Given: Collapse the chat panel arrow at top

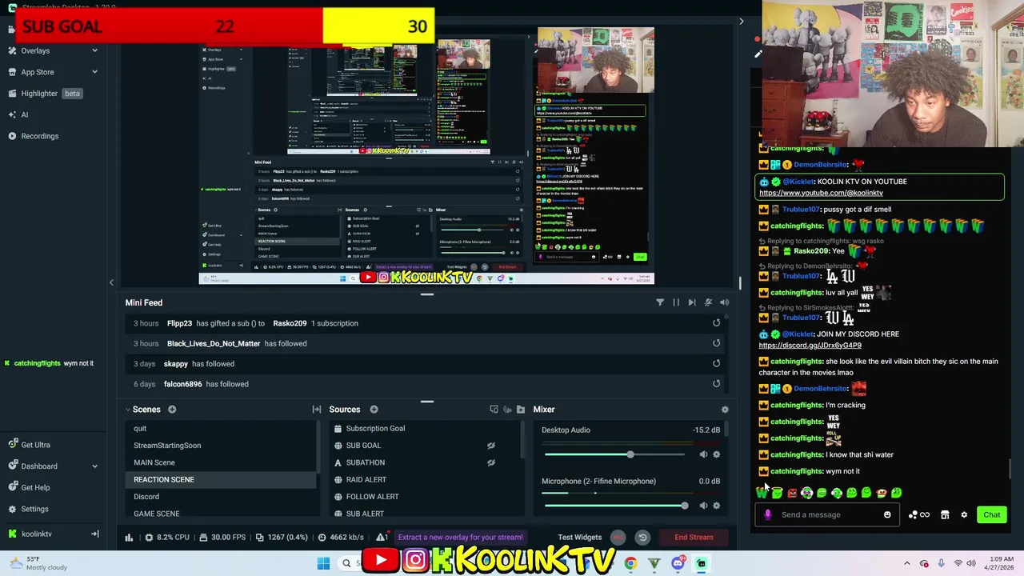Looking at the screenshot, I should pos(741,22).
